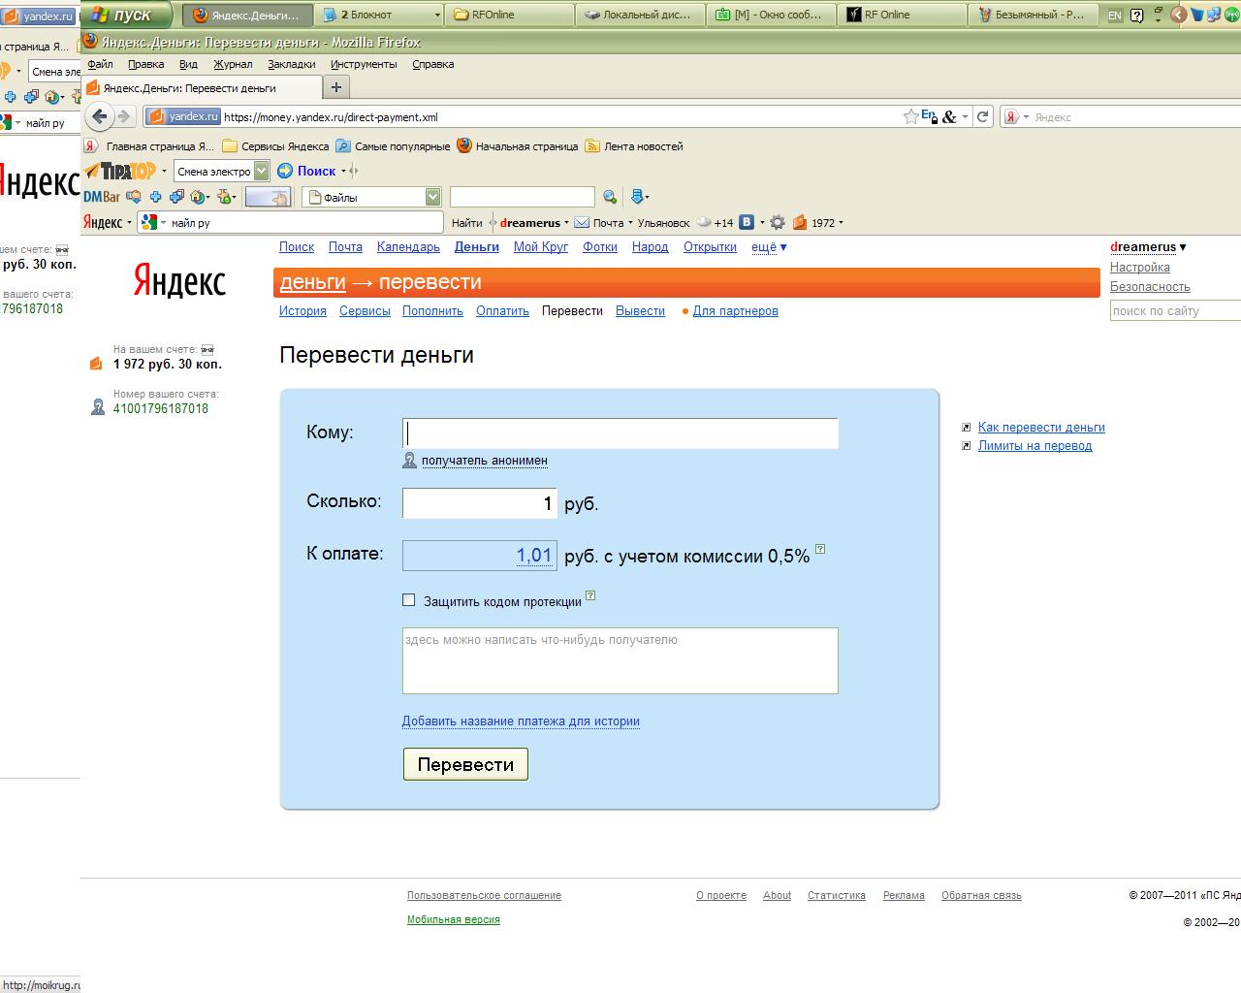Click the Сколько amount field

point(479,503)
